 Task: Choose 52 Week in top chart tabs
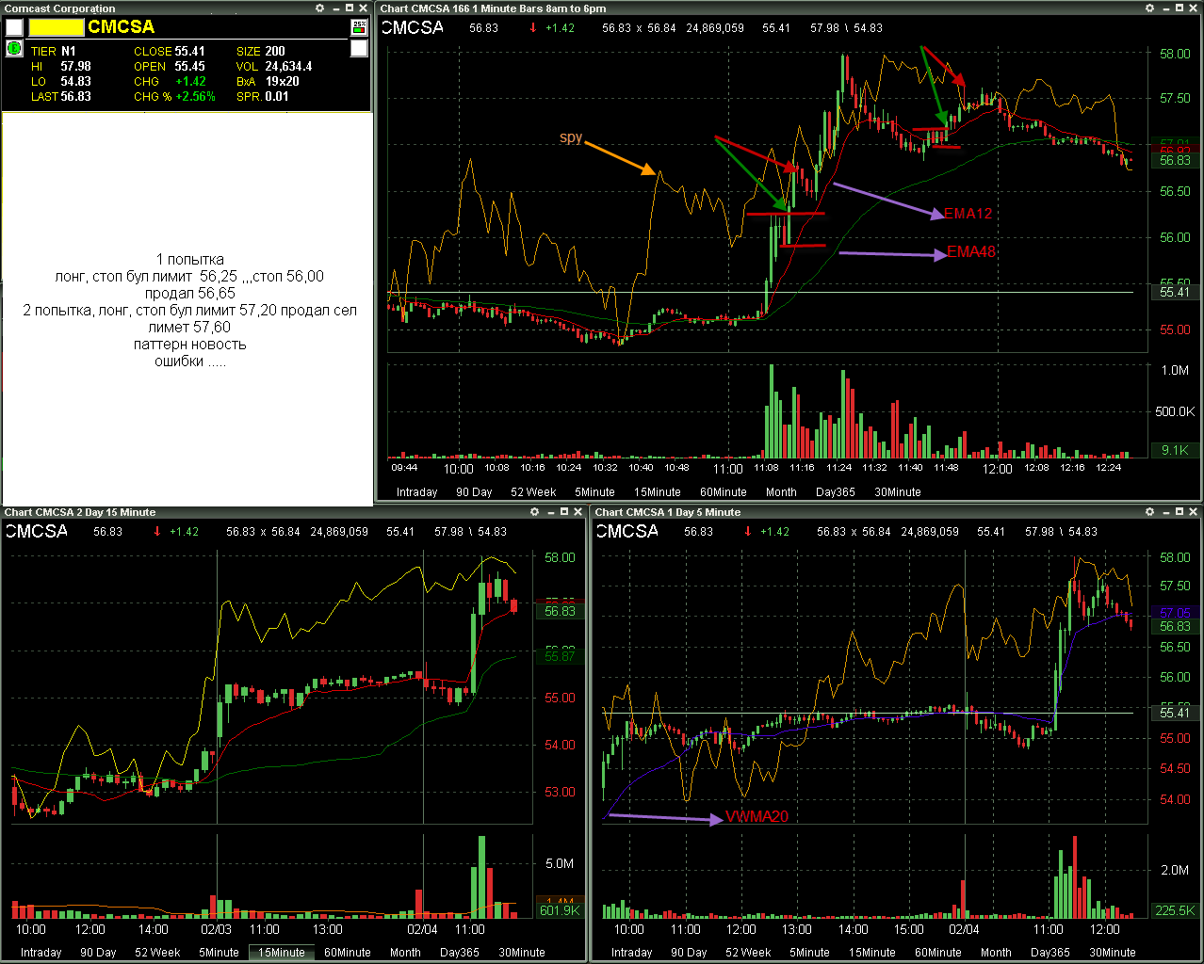coord(533,492)
